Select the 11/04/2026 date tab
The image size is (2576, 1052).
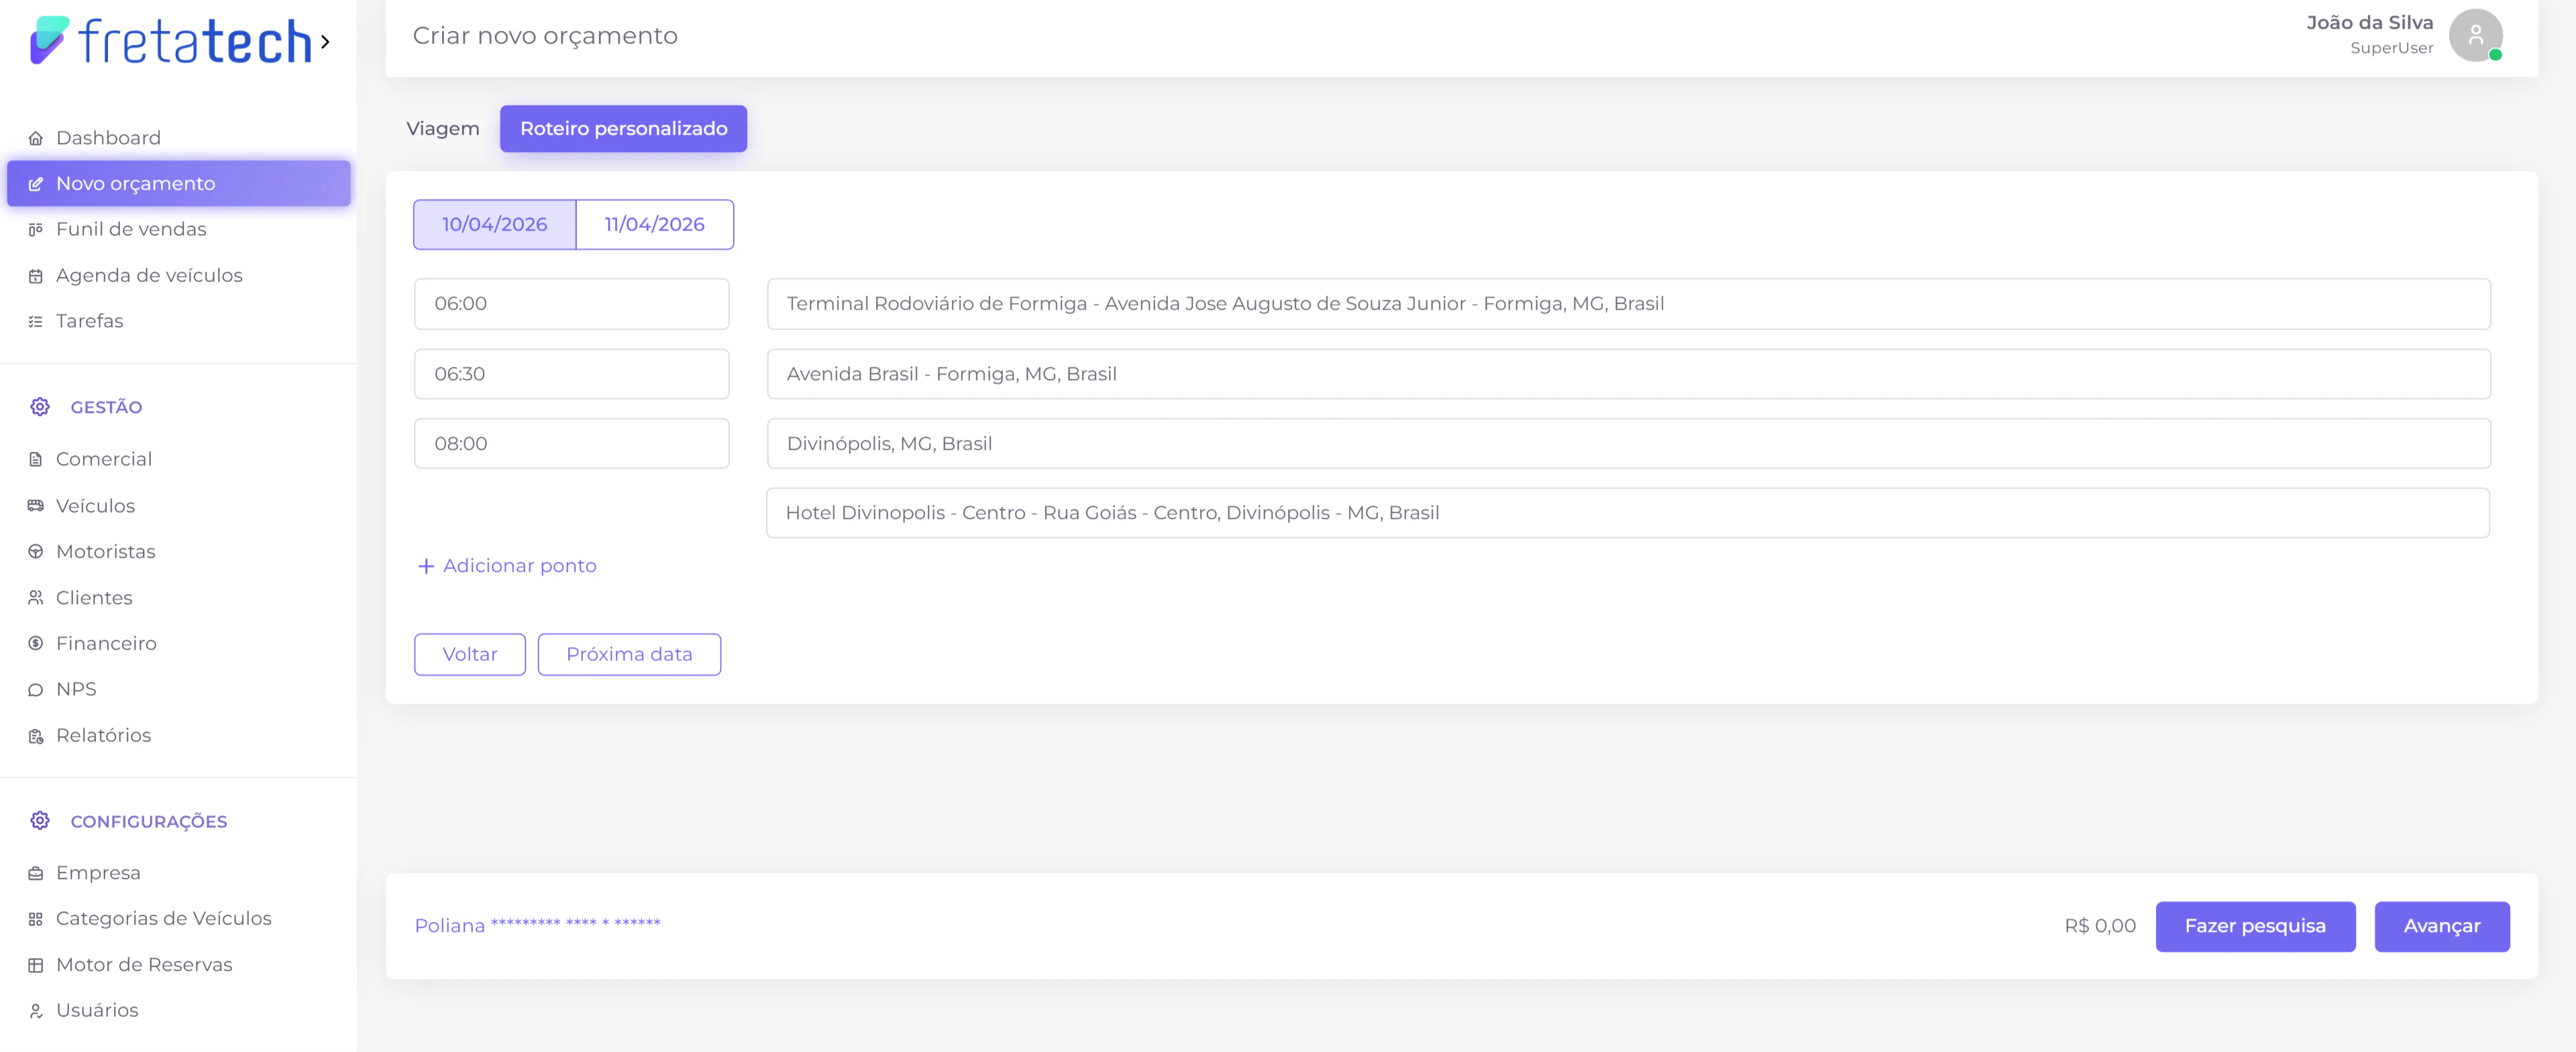[654, 225]
